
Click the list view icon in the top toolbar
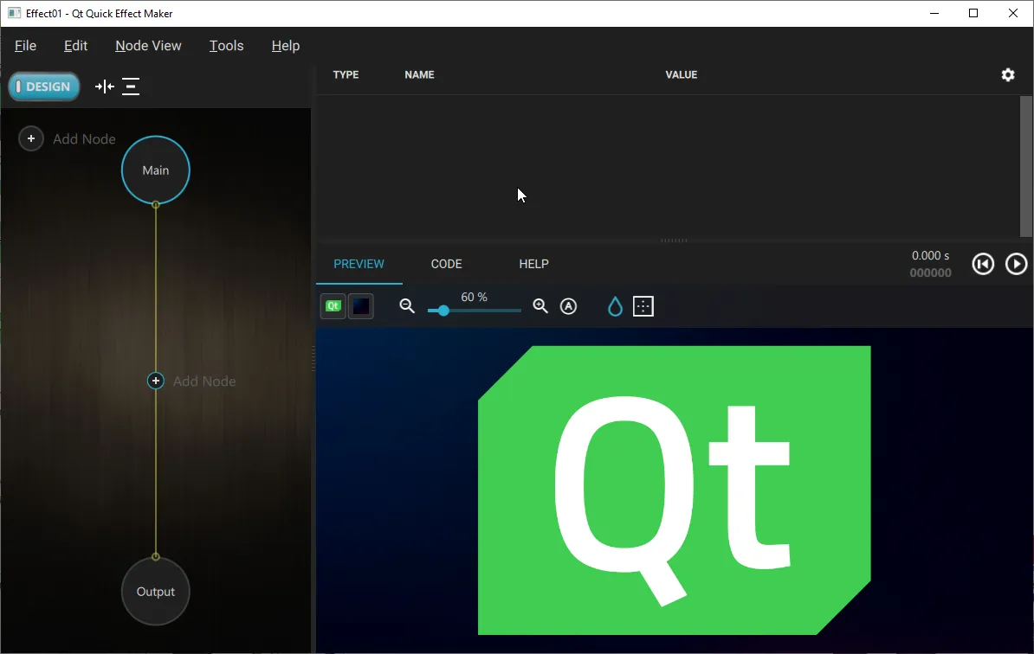131,87
